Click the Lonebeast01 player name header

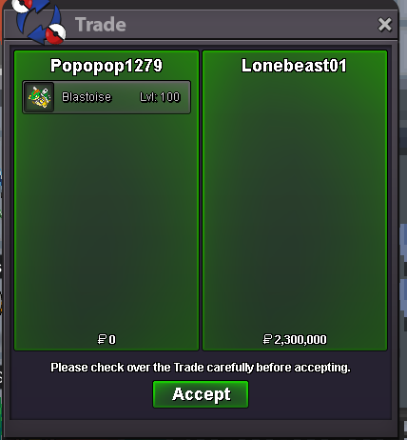[294, 66]
